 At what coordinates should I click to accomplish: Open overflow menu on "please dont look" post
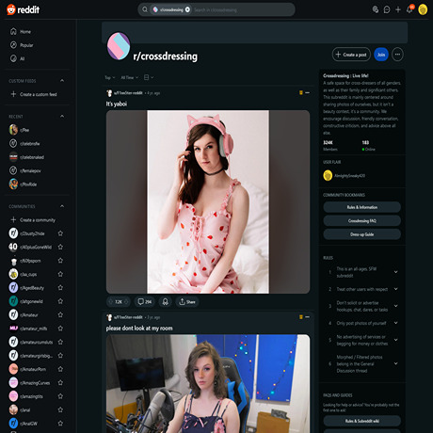[308, 317]
